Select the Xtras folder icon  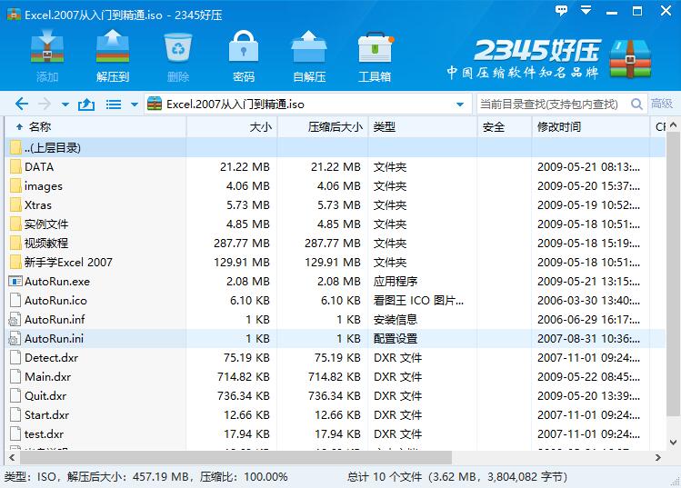pos(15,205)
